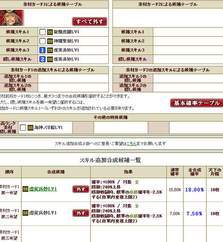Select the 神羅聖婊LV1 skill name

[x=66, y=41]
